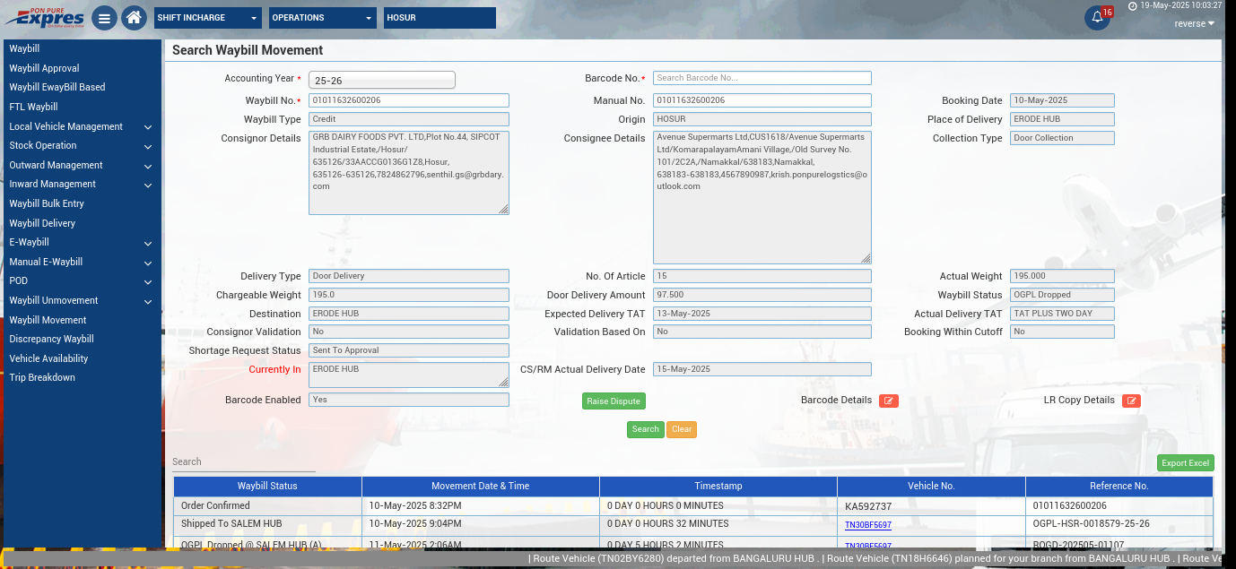Expand the Stock Operation section
1236x569 pixels.
pyautogui.click(x=81, y=146)
